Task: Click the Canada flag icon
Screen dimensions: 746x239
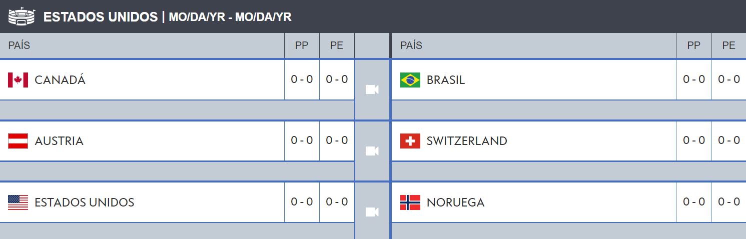Action: pyautogui.click(x=18, y=80)
